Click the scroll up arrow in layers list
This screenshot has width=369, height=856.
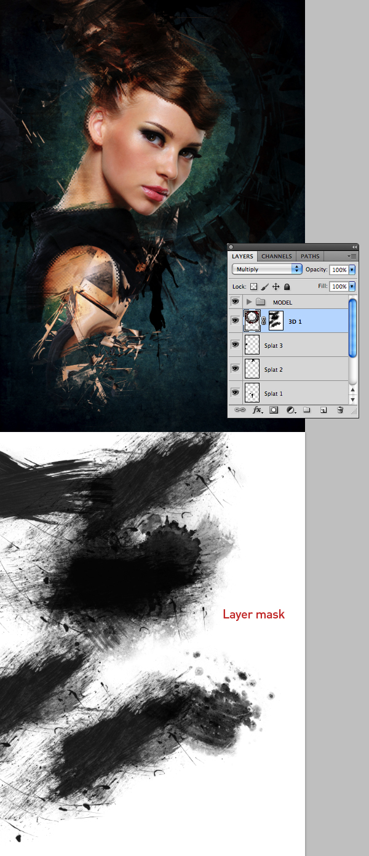352,390
